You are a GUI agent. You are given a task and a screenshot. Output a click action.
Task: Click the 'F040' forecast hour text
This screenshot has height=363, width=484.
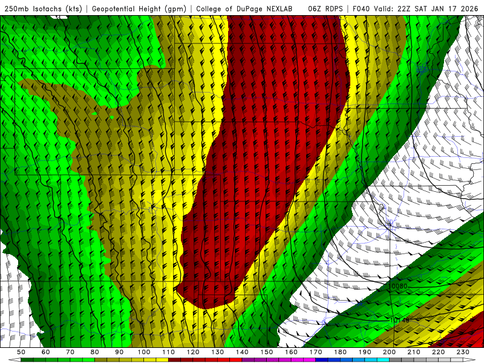click(361, 8)
